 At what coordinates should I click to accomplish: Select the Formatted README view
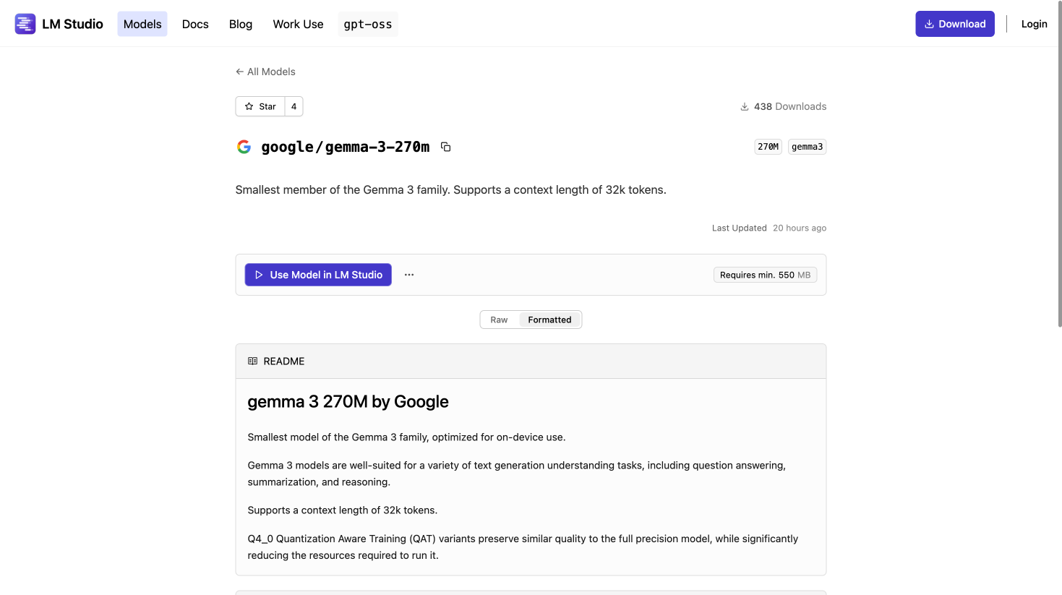(549, 320)
